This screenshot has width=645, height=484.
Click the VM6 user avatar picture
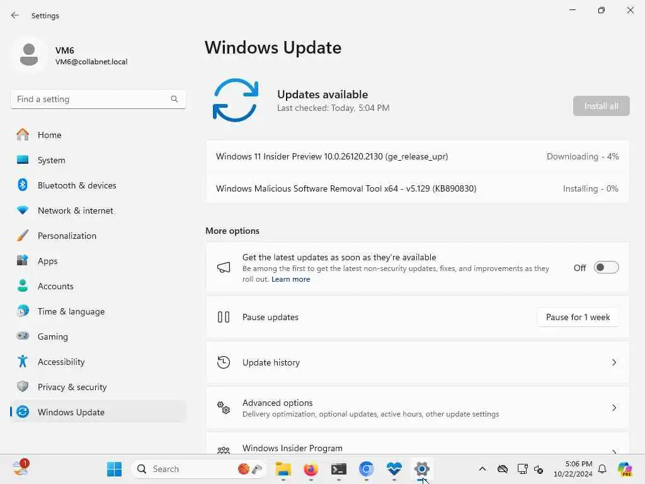(x=29, y=55)
